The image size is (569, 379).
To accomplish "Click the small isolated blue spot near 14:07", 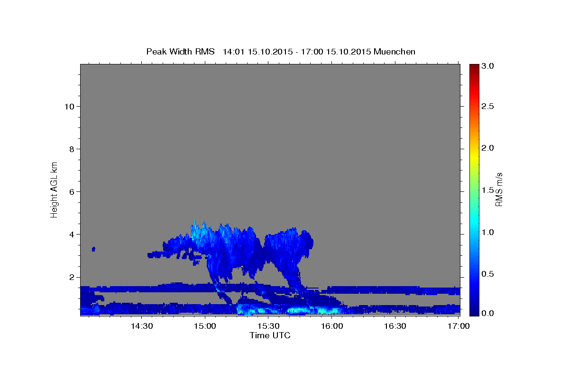I will [x=94, y=249].
